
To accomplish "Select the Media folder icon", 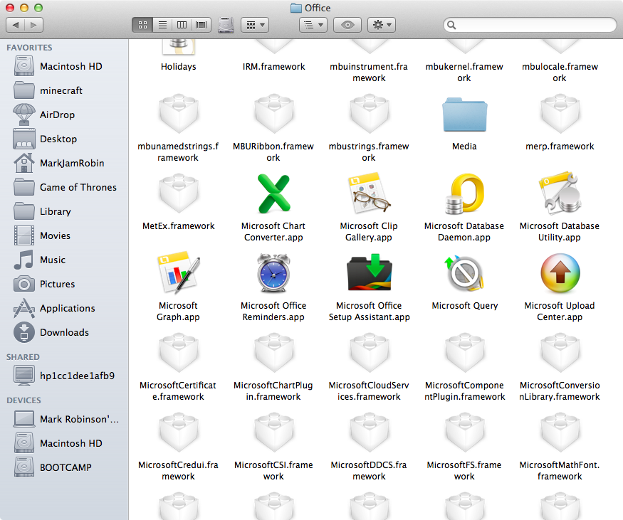I will (x=464, y=115).
